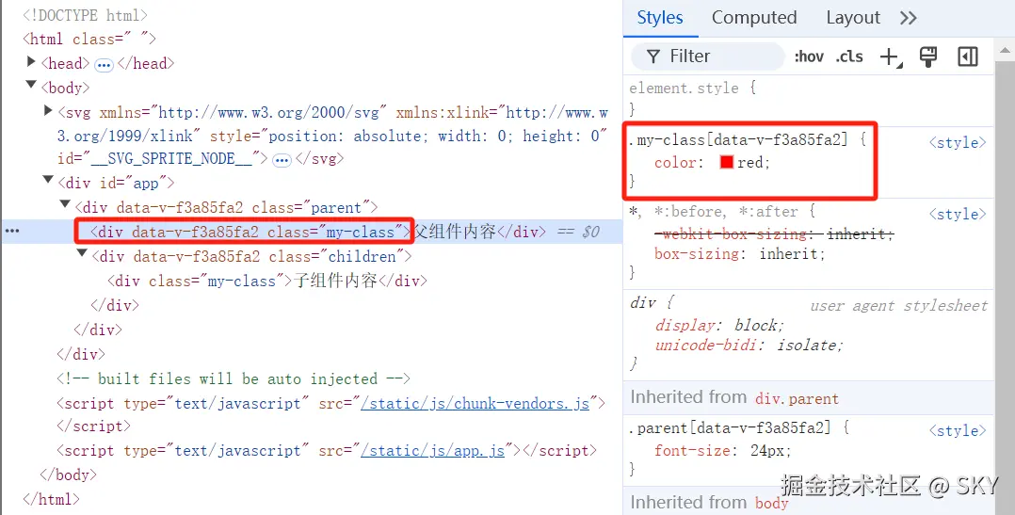Click the .parent[data-v-f3a85fa2] selector
Image resolution: width=1015 pixels, height=515 pixels.
(730, 427)
